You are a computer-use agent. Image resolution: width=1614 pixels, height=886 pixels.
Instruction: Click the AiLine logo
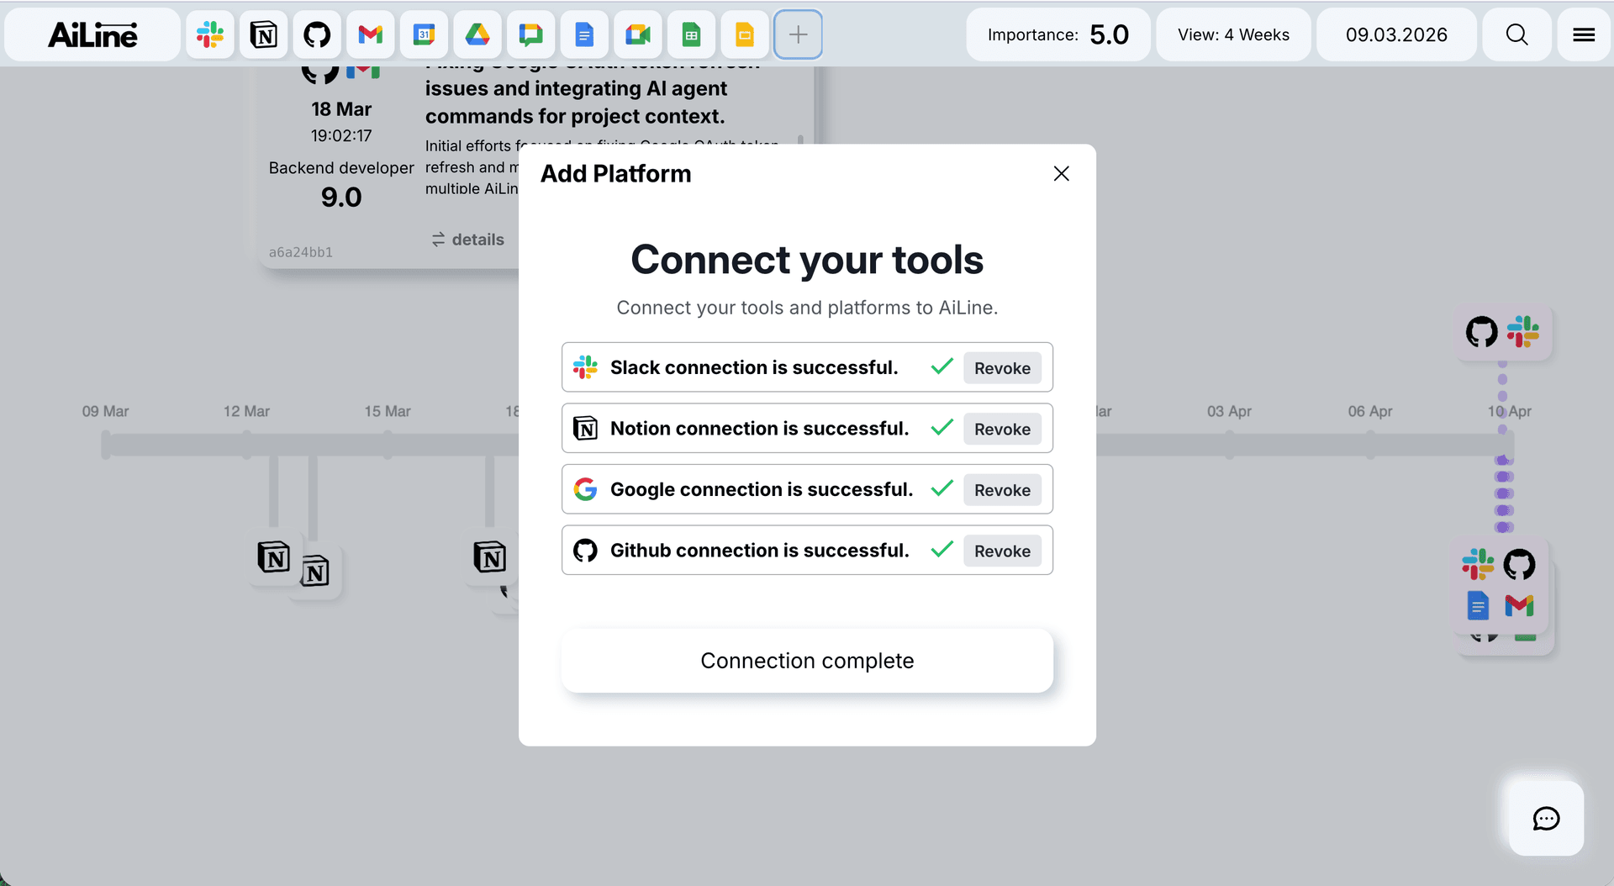[92, 34]
